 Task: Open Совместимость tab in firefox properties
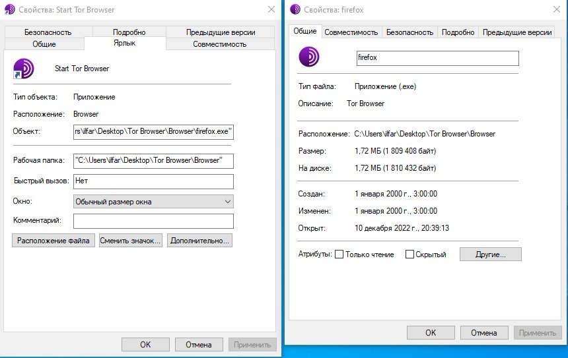click(351, 32)
